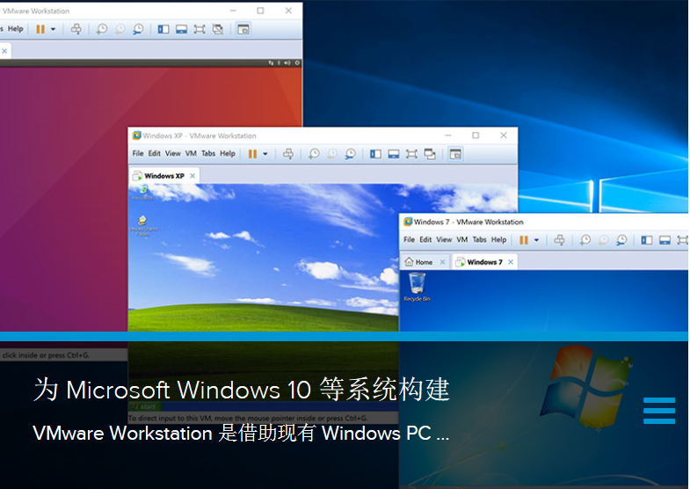
Task: Toggle library sidebar in Windows XP window
Action: pyautogui.click(x=375, y=154)
